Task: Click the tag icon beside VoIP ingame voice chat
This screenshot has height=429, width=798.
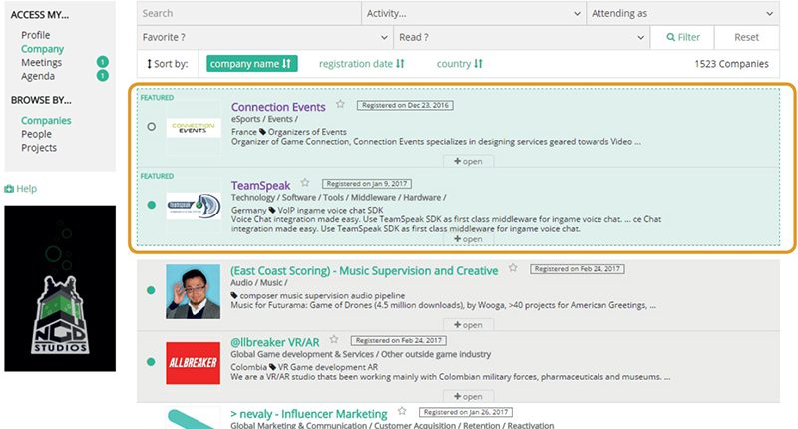Action: (x=272, y=210)
